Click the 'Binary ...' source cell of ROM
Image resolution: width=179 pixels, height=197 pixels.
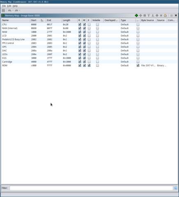coord(161,65)
